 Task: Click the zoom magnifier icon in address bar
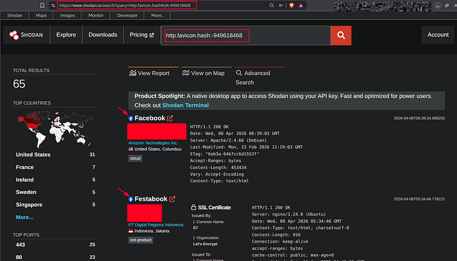tap(272, 5)
